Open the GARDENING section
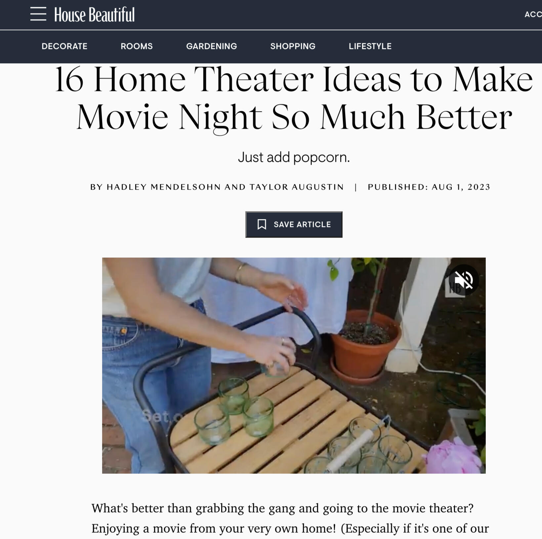542x539 pixels. tap(212, 46)
